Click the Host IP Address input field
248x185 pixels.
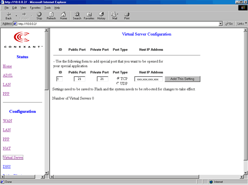pyautogui.click(x=148, y=79)
